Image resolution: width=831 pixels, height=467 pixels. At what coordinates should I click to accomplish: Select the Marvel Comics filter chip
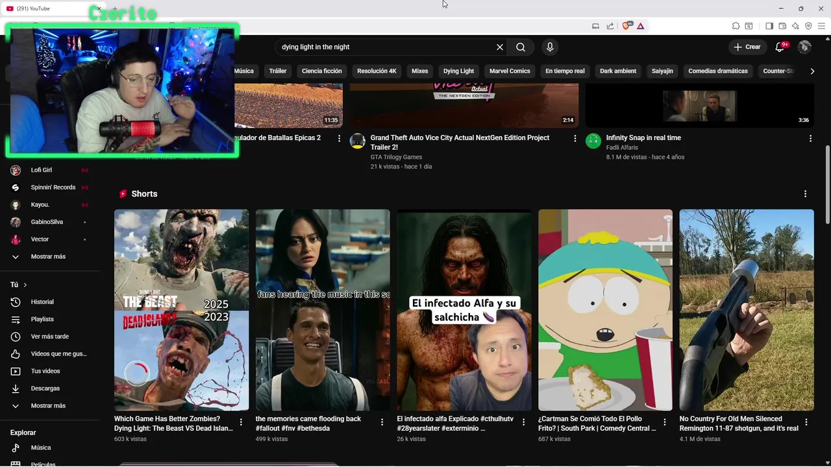(x=510, y=71)
